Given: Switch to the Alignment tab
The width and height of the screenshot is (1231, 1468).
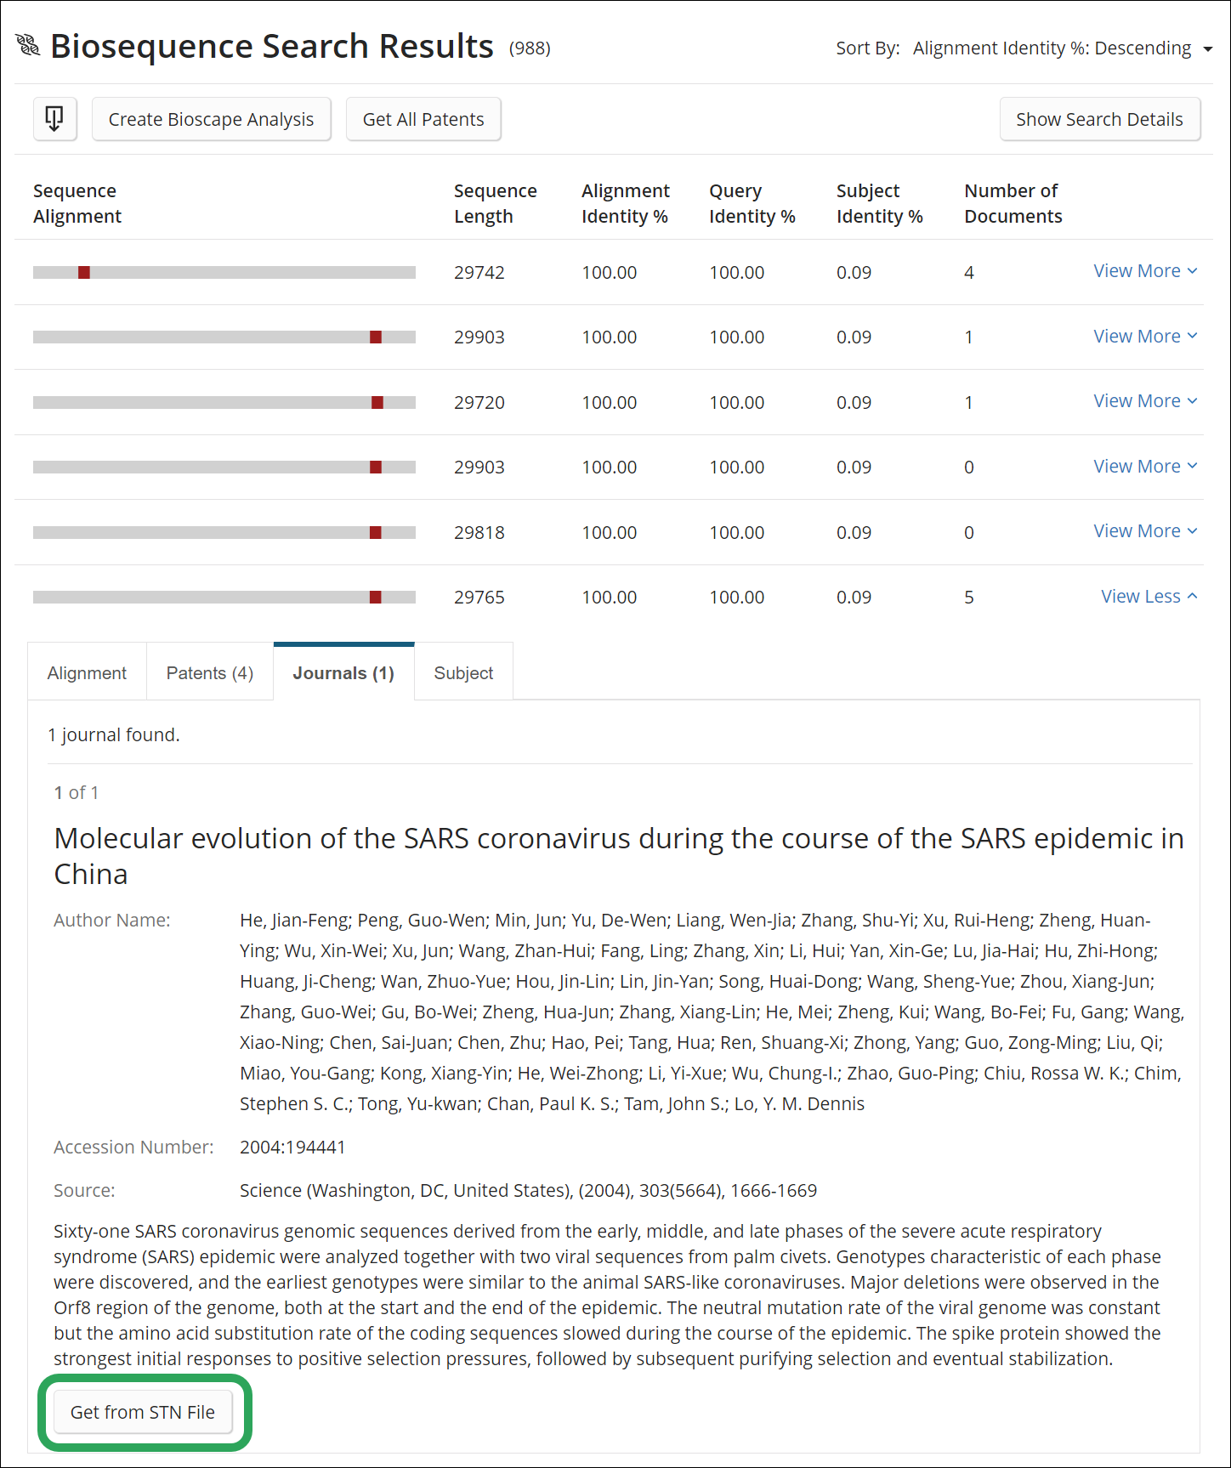Looking at the screenshot, I should (87, 673).
